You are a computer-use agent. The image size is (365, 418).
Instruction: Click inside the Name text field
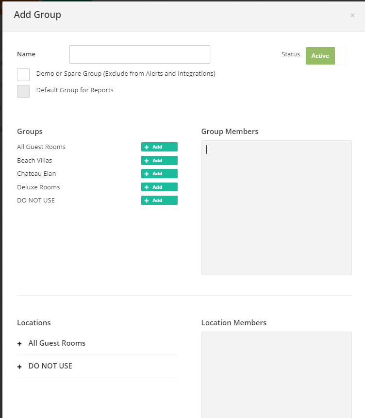coord(139,54)
